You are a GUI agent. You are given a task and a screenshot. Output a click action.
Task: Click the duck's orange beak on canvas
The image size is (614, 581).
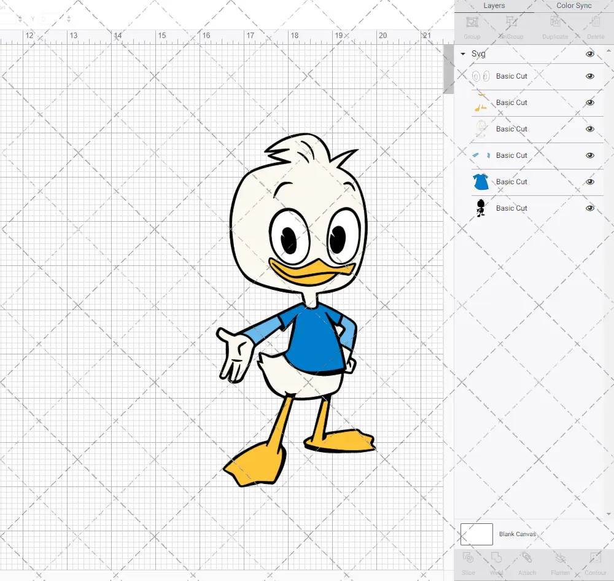(x=312, y=271)
